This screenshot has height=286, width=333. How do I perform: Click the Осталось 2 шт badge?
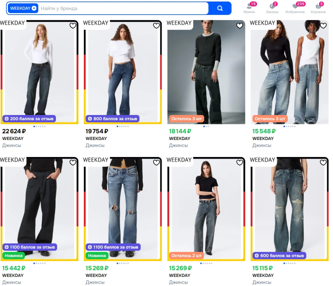tap(186, 256)
